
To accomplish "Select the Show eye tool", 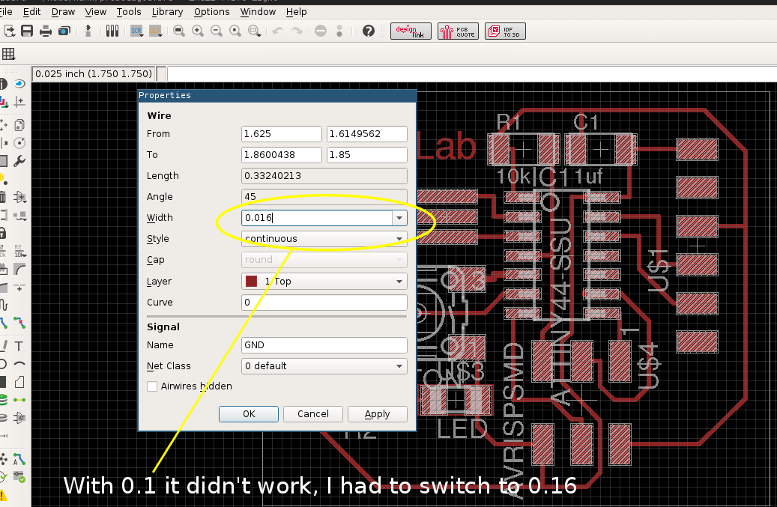I will coord(19,84).
